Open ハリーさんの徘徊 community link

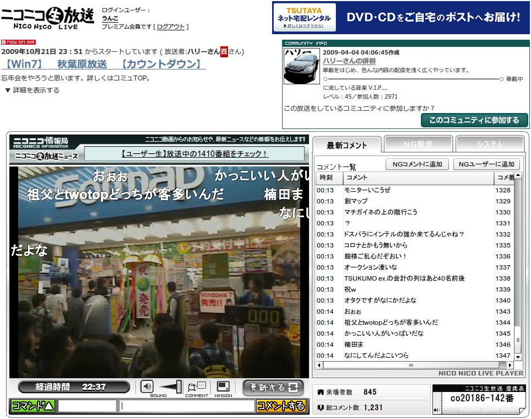[x=349, y=61]
